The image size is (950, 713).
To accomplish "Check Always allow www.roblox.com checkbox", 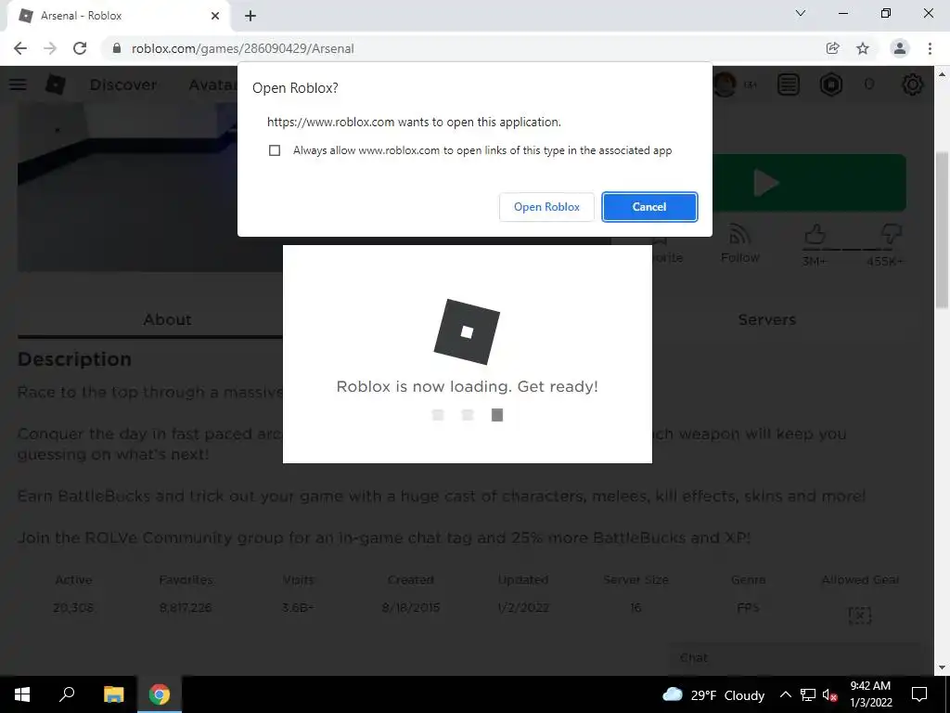I will click(275, 150).
